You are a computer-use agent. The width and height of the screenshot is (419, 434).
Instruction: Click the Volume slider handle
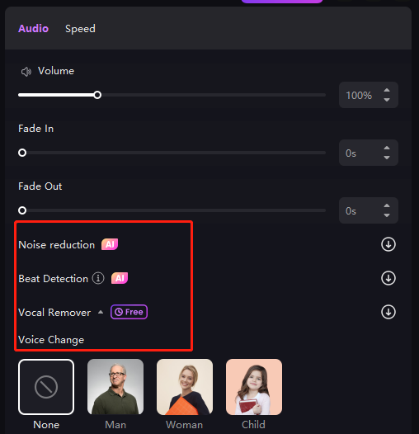[97, 95]
